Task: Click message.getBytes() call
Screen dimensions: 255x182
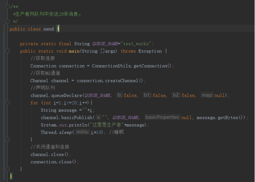Action: (x=221, y=118)
